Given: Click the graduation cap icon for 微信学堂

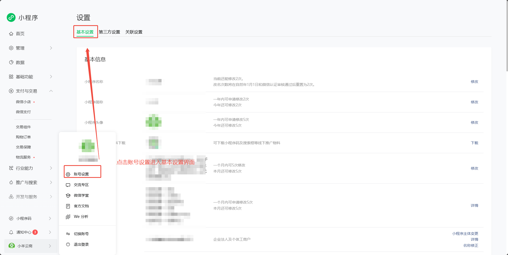Looking at the screenshot, I should tap(68, 196).
